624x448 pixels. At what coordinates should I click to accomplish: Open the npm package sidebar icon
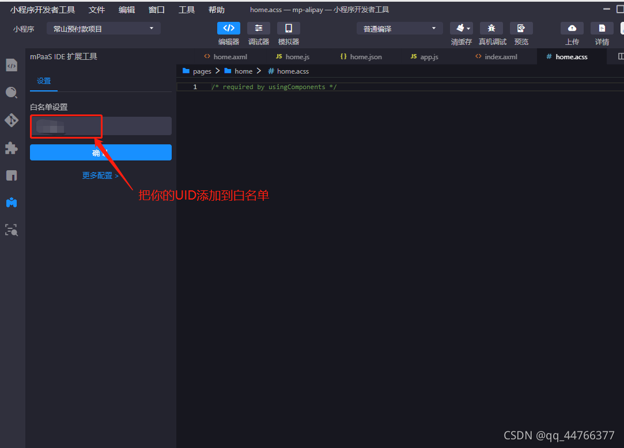click(x=12, y=175)
